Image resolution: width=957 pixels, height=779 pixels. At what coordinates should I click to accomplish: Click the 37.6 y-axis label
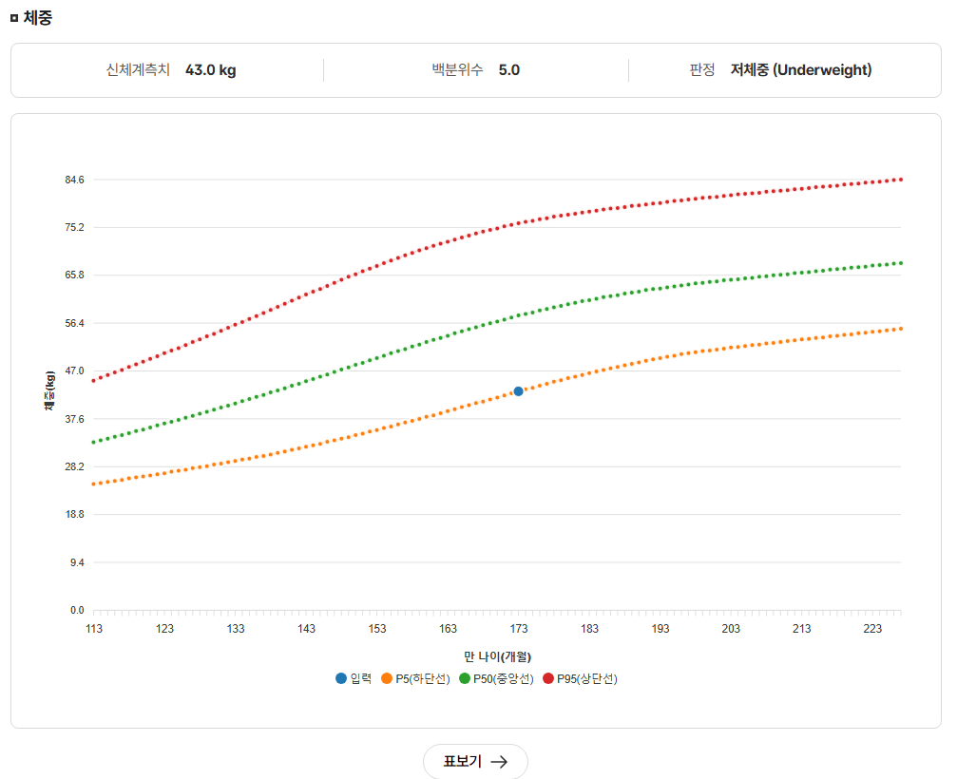click(x=74, y=419)
